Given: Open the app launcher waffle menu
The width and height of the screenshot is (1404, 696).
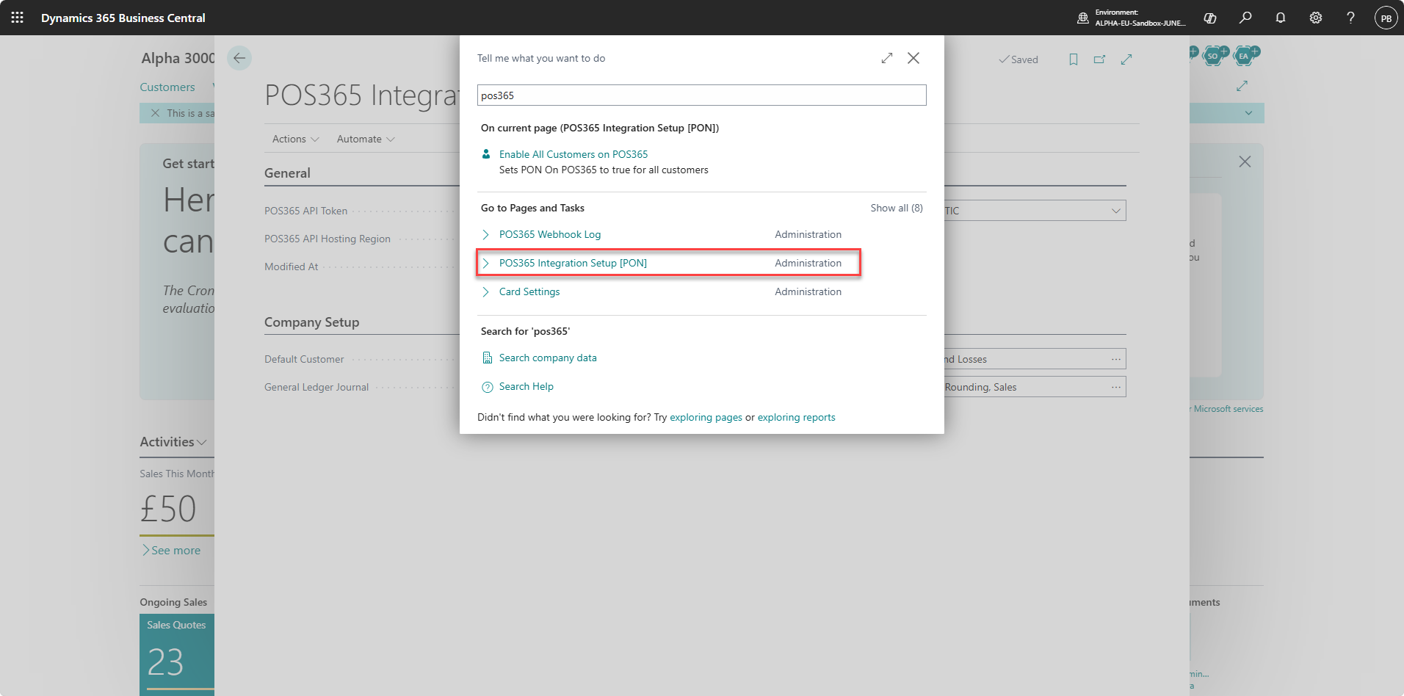Looking at the screenshot, I should [18, 18].
